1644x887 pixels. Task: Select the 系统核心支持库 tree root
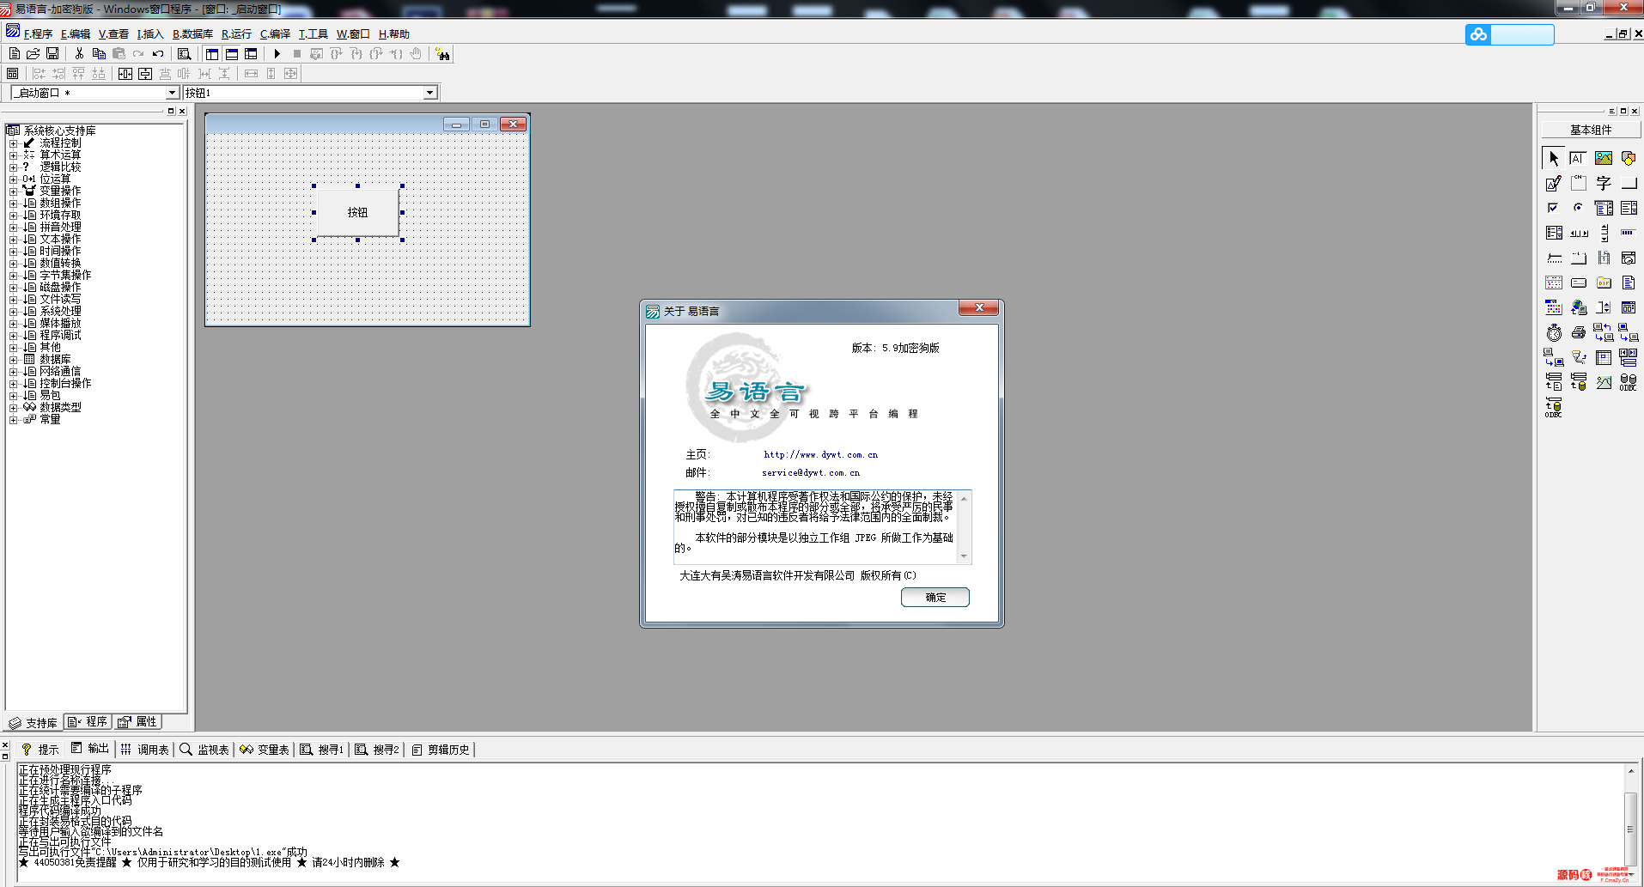pyautogui.click(x=59, y=131)
